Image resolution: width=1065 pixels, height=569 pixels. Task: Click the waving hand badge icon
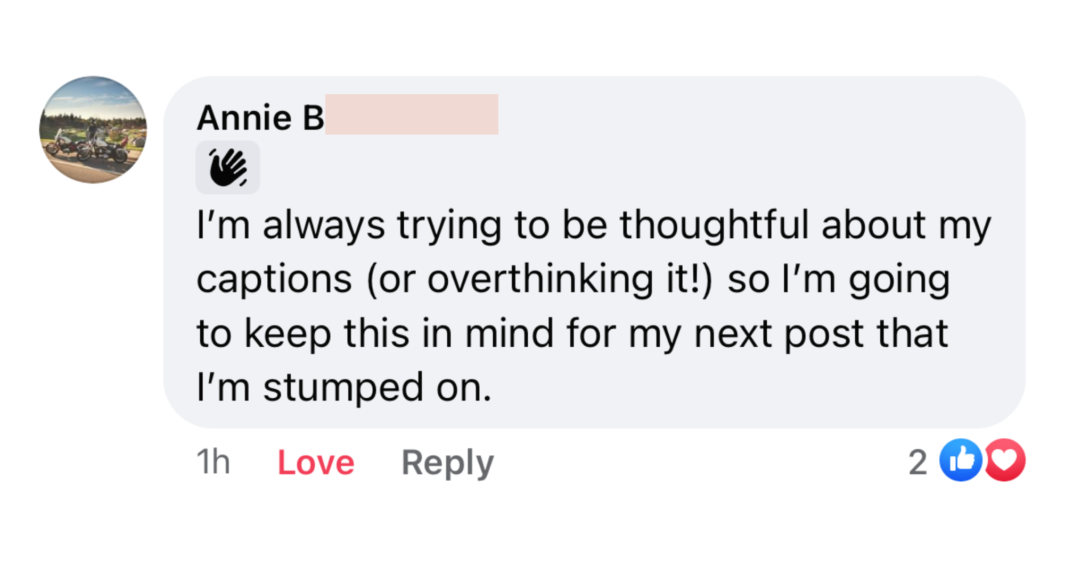point(228,168)
